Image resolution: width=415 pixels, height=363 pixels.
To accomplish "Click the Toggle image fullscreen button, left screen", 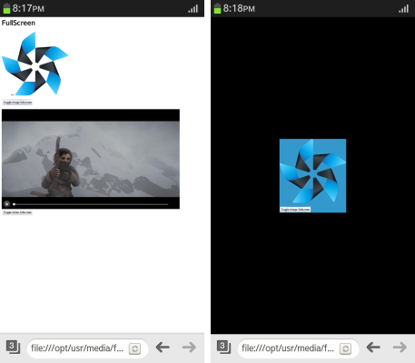I will click(x=17, y=103).
